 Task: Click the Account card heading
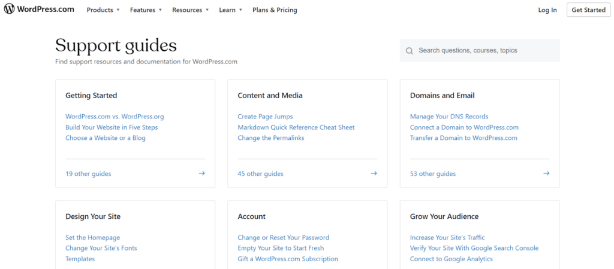[x=251, y=216]
